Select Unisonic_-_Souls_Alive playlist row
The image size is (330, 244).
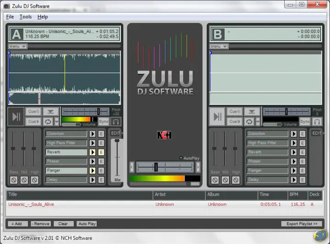pyautogui.click(x=165, y=204)
